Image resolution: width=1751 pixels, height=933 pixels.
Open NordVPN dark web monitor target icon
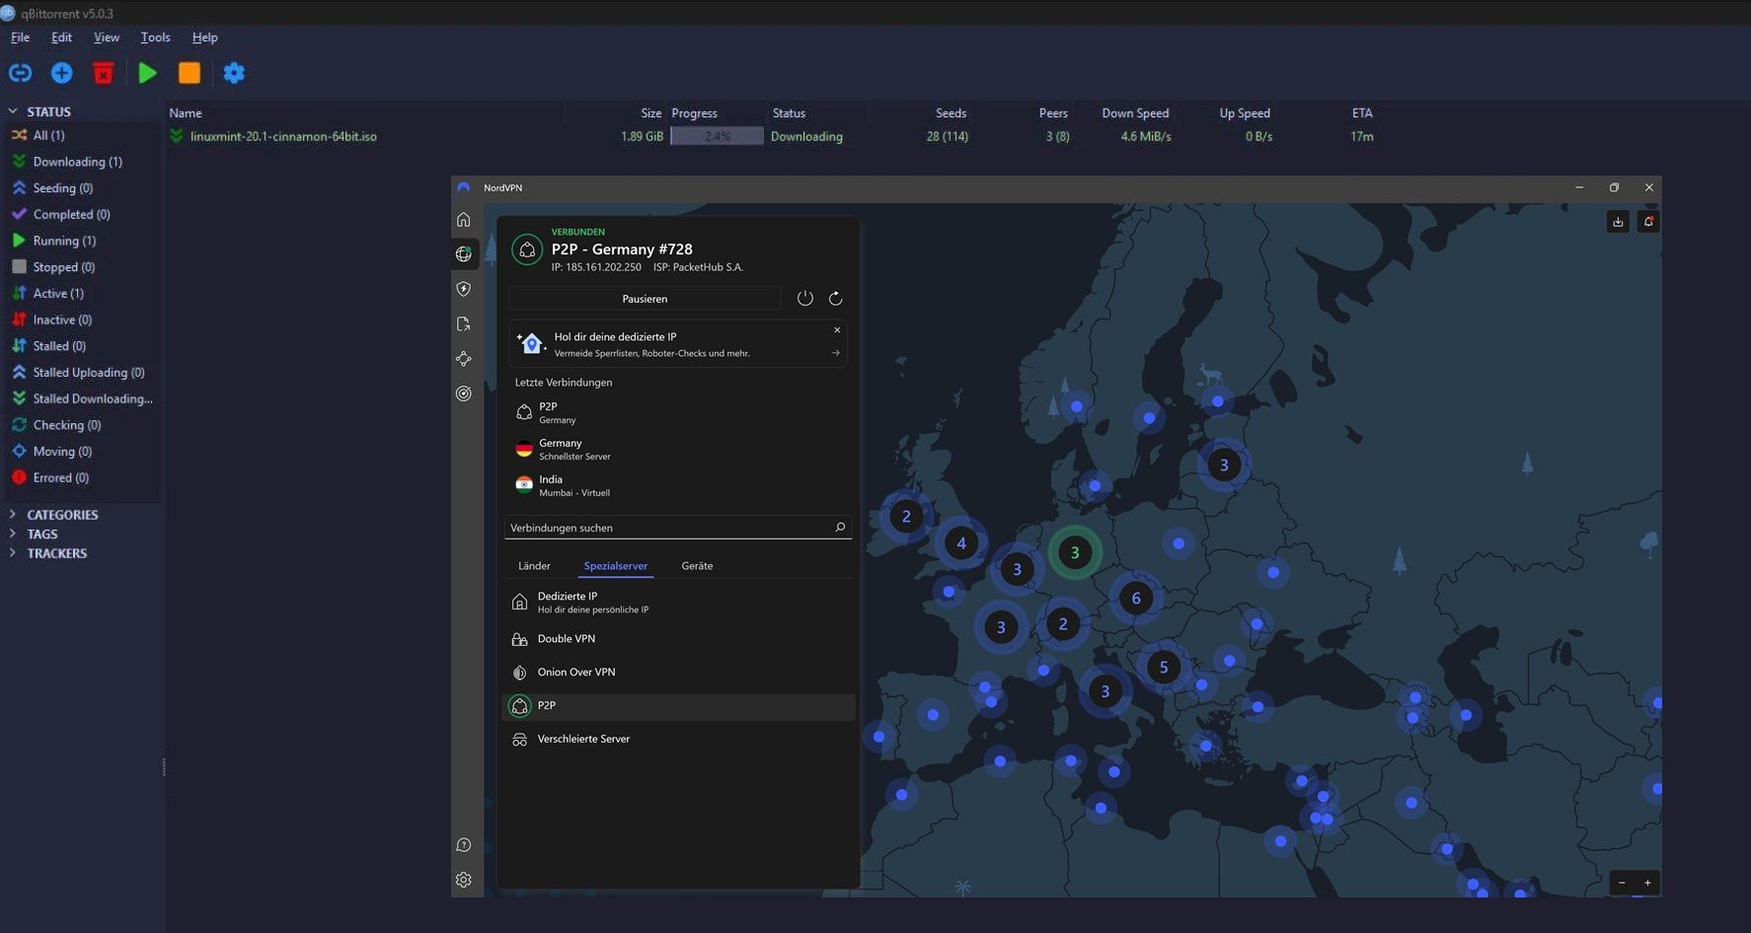(464, 394)
